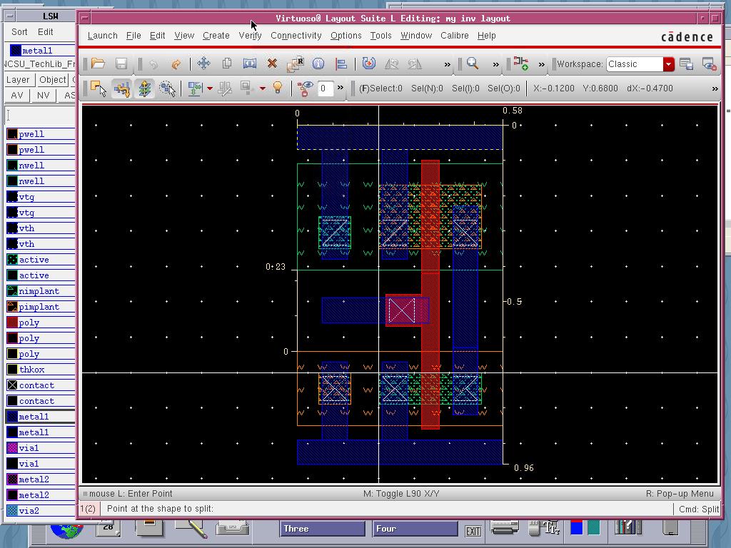Click the connectivity icon with green plus
The height and width of the screenshot is (548, 731).
pyautogui.click(x=520, y=64)
